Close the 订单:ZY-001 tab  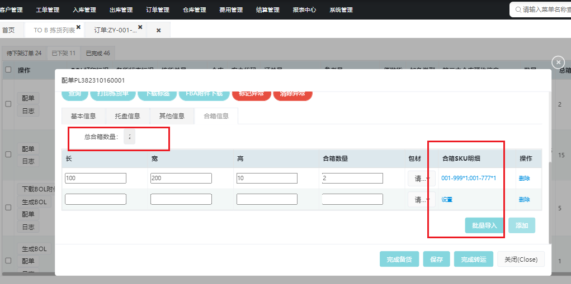tap(140, 27)
